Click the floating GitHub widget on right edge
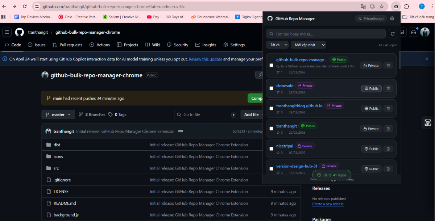 coord(428,122)
